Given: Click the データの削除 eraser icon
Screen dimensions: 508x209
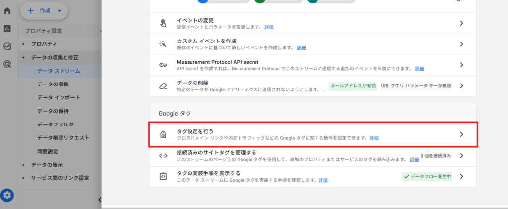Looking at the screenshot, I should coord(163,86).
